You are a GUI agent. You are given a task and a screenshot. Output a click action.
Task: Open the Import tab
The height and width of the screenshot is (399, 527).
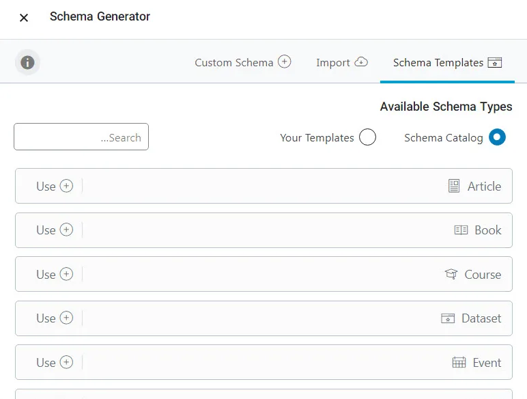click(x=342, y=63)
